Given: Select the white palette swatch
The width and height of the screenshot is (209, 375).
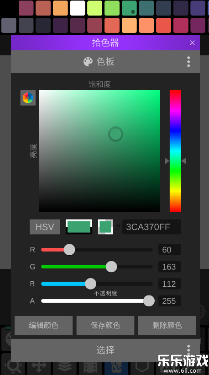Looking at the screenshot, I should pyautogui.click(x=78, y=8).
